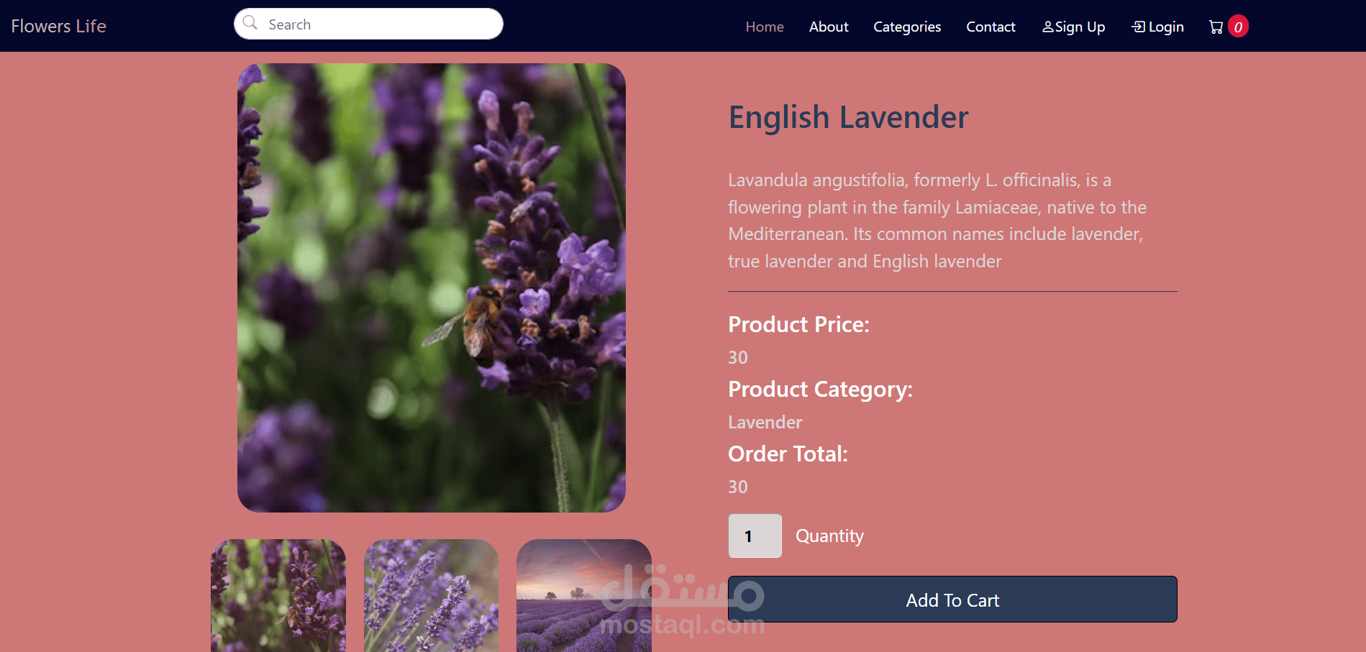Screen dimensions: 1366x652
Task: Click the red cart count badge
Action: tap(1238, 27)
